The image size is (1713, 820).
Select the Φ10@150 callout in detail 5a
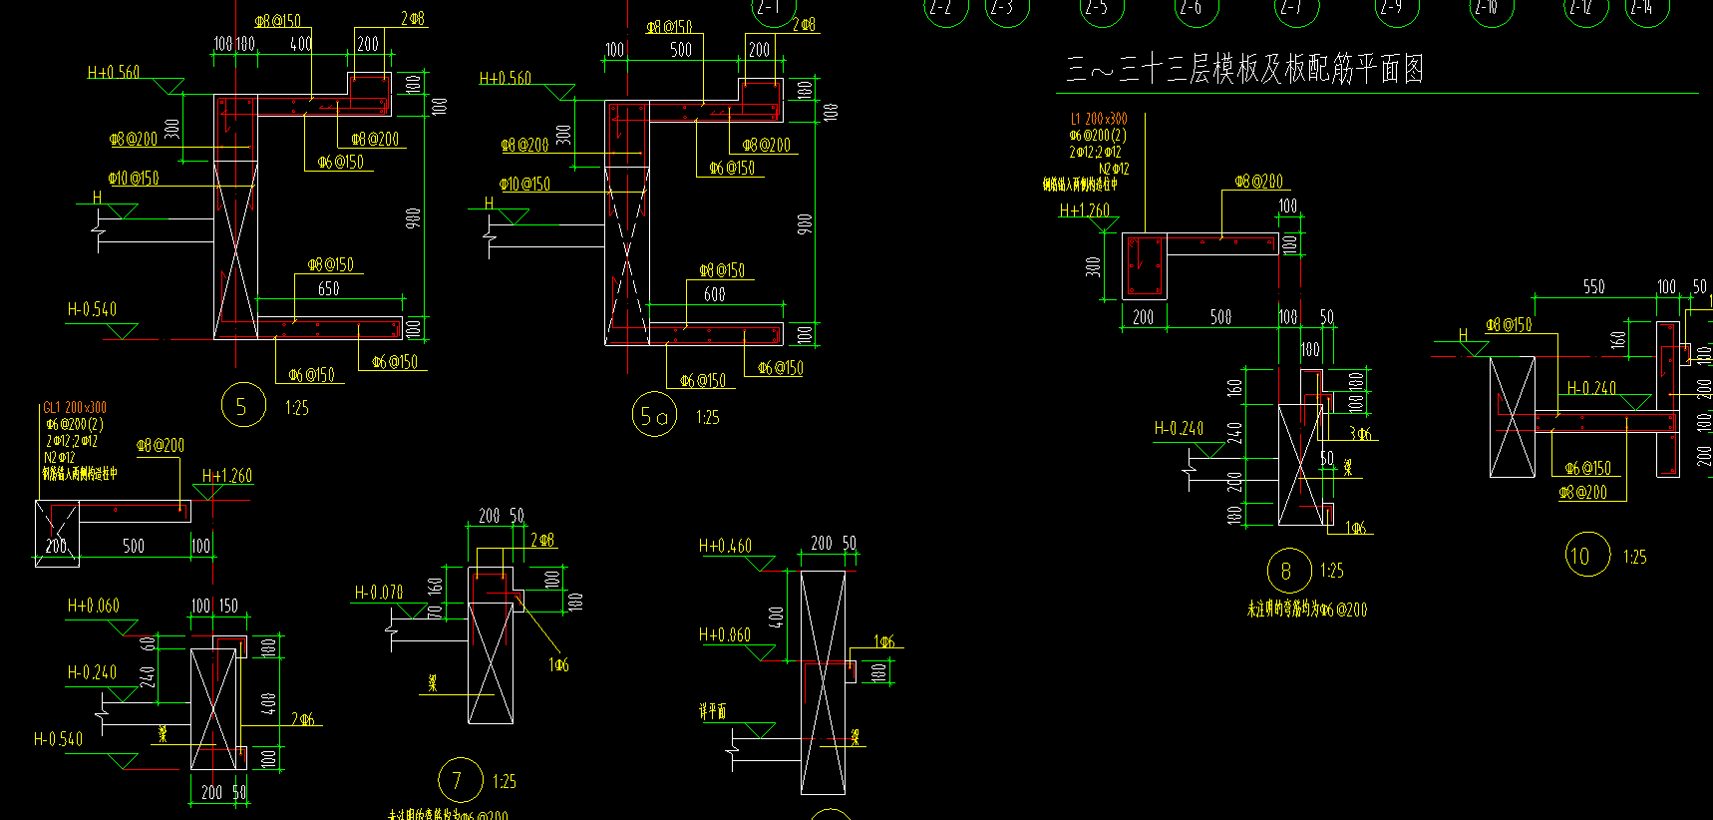524,185
